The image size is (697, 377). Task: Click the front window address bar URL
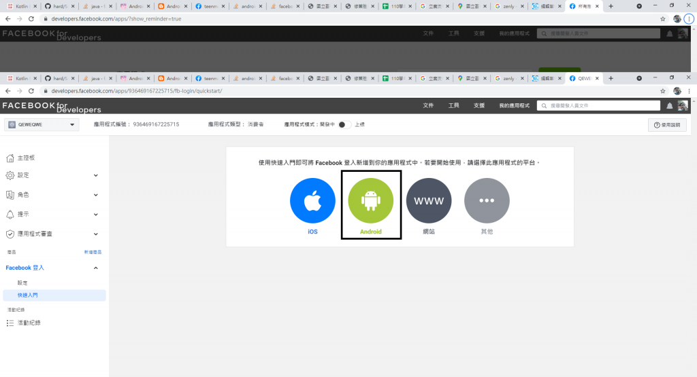click(136, 91)
